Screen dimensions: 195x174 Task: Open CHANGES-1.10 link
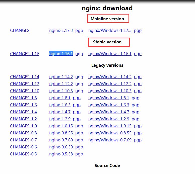coord(25,91)
